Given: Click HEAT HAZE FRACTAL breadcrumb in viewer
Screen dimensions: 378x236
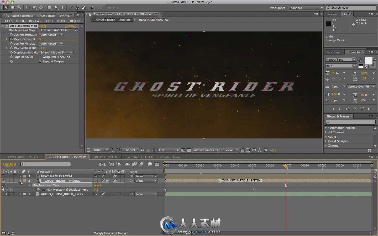Looking at the screenshot, I should pos(154,20).
